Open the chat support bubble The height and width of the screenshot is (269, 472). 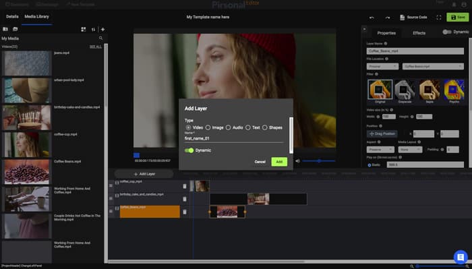tap(461, 257)
